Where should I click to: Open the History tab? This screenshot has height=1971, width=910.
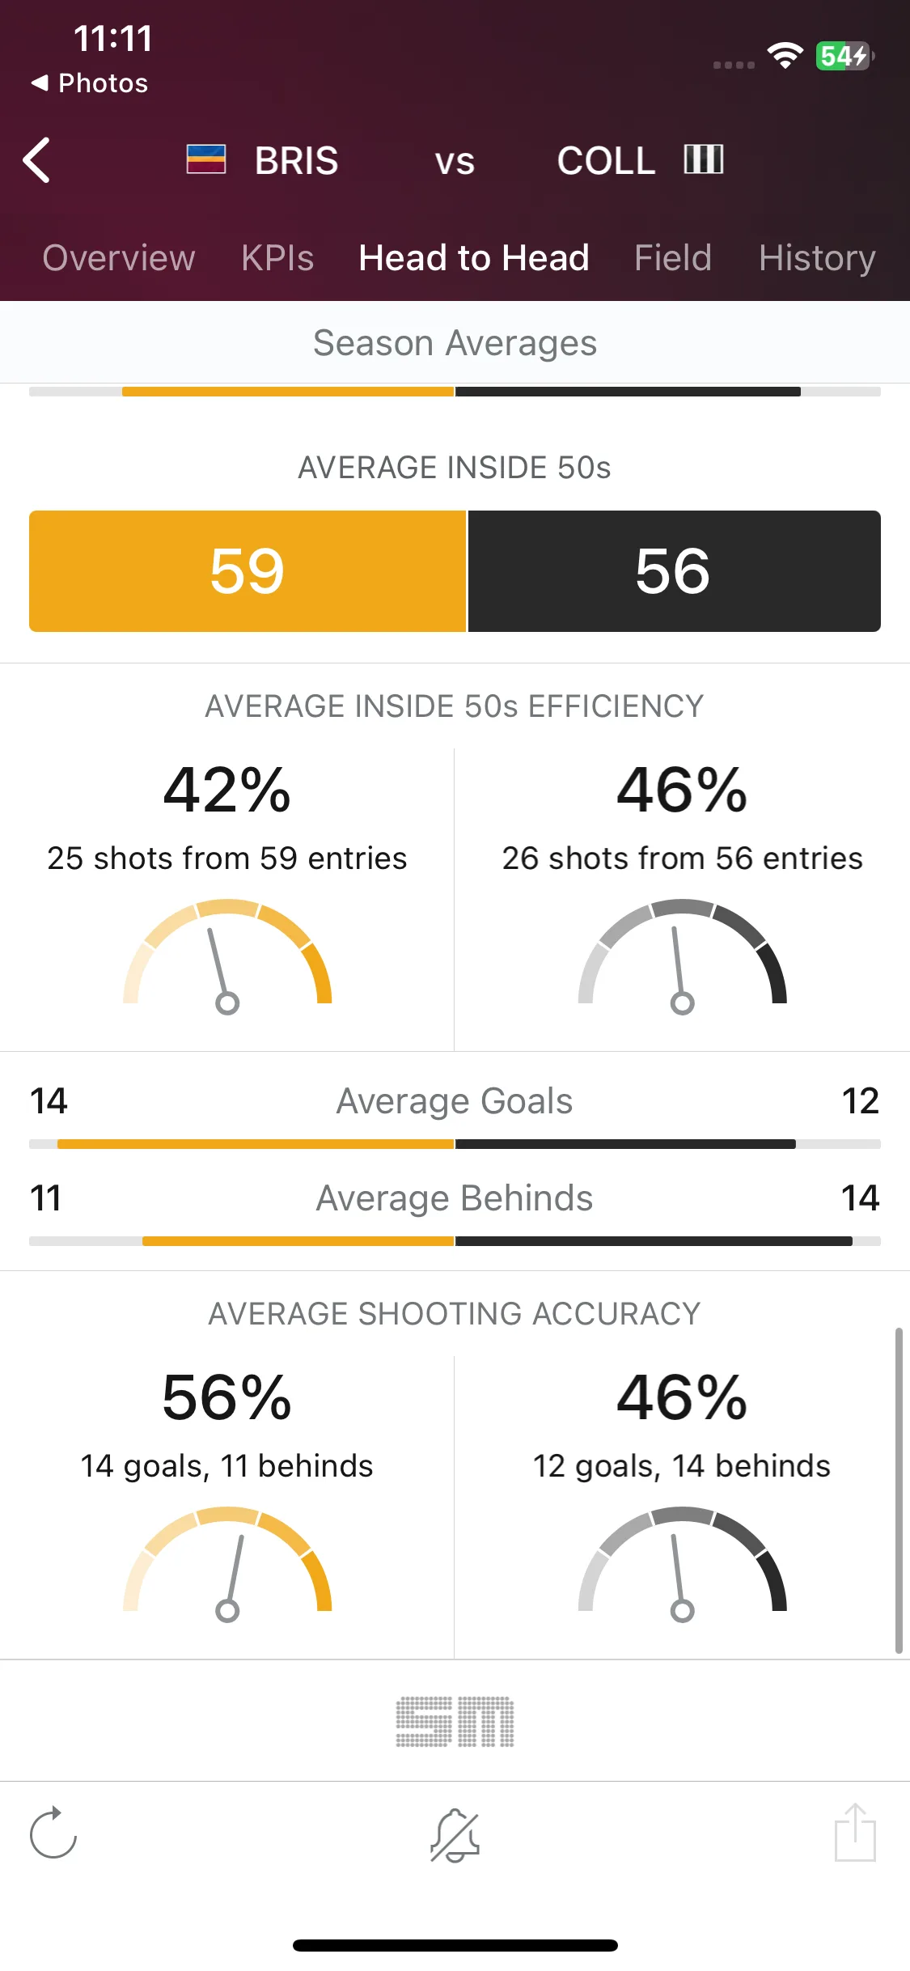point(817,258)
